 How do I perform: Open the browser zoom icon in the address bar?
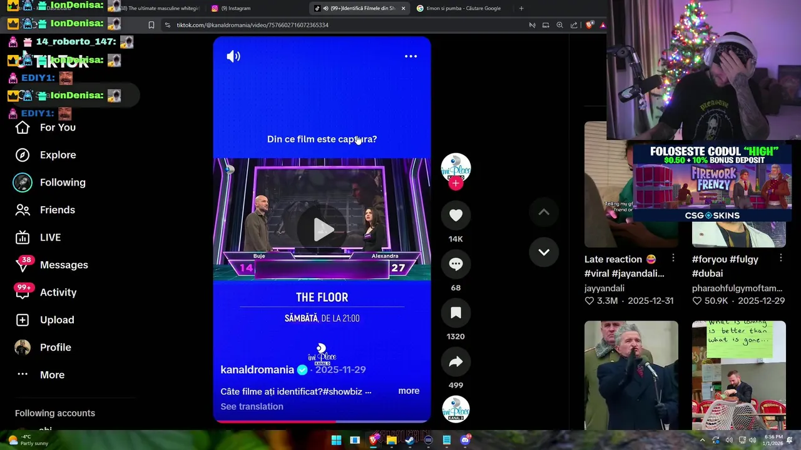click(x=559, y=25)
